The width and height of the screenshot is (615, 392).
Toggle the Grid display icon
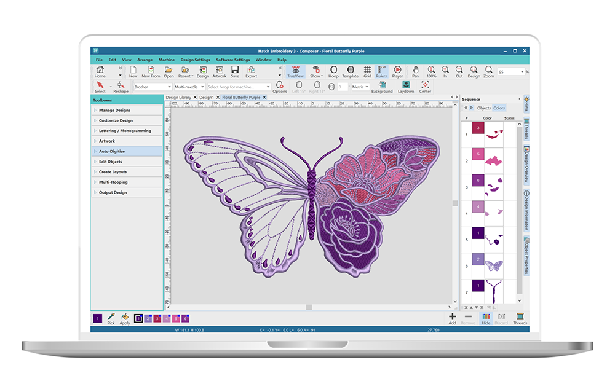coord(368,71)
